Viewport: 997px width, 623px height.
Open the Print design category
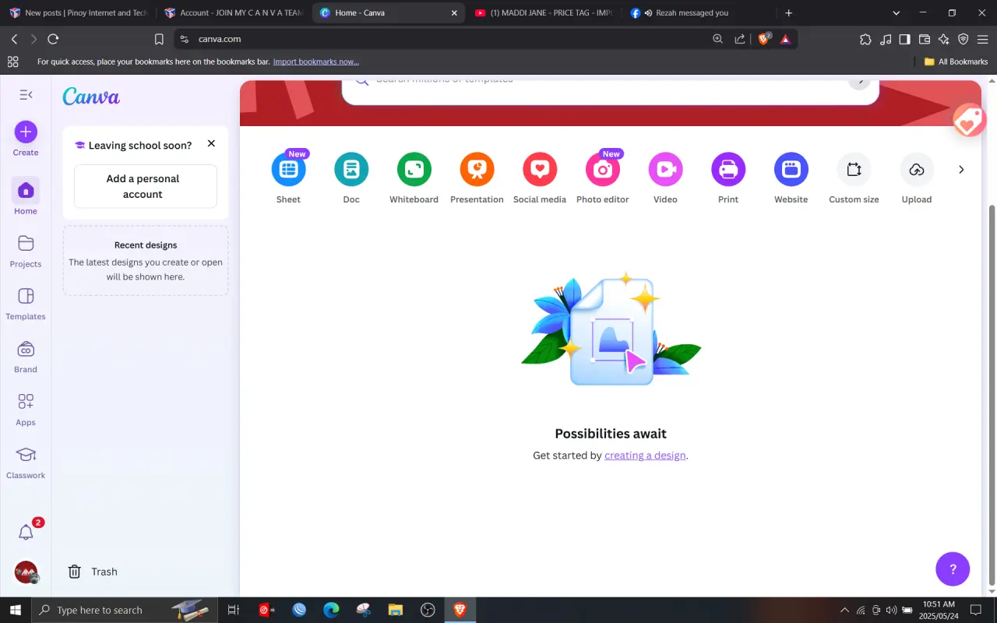tap(728, 170)
